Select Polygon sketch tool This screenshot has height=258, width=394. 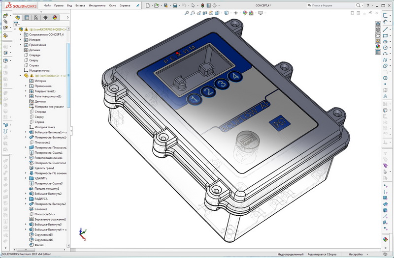pos(385,78)
